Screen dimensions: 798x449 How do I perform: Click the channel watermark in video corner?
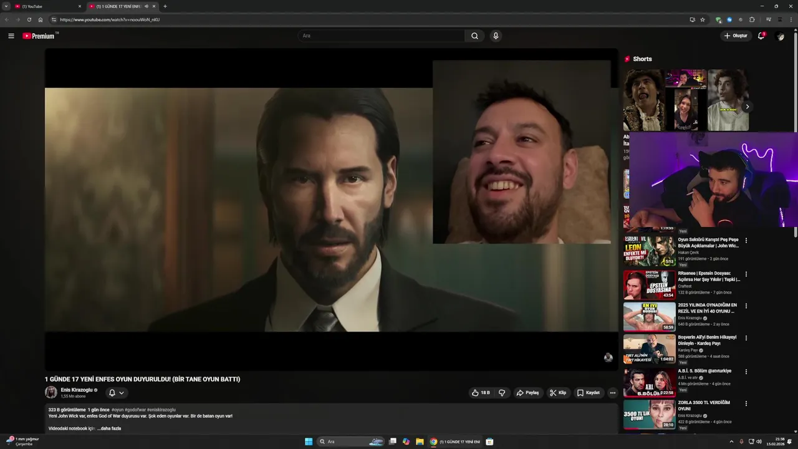[x=608, y=357]
